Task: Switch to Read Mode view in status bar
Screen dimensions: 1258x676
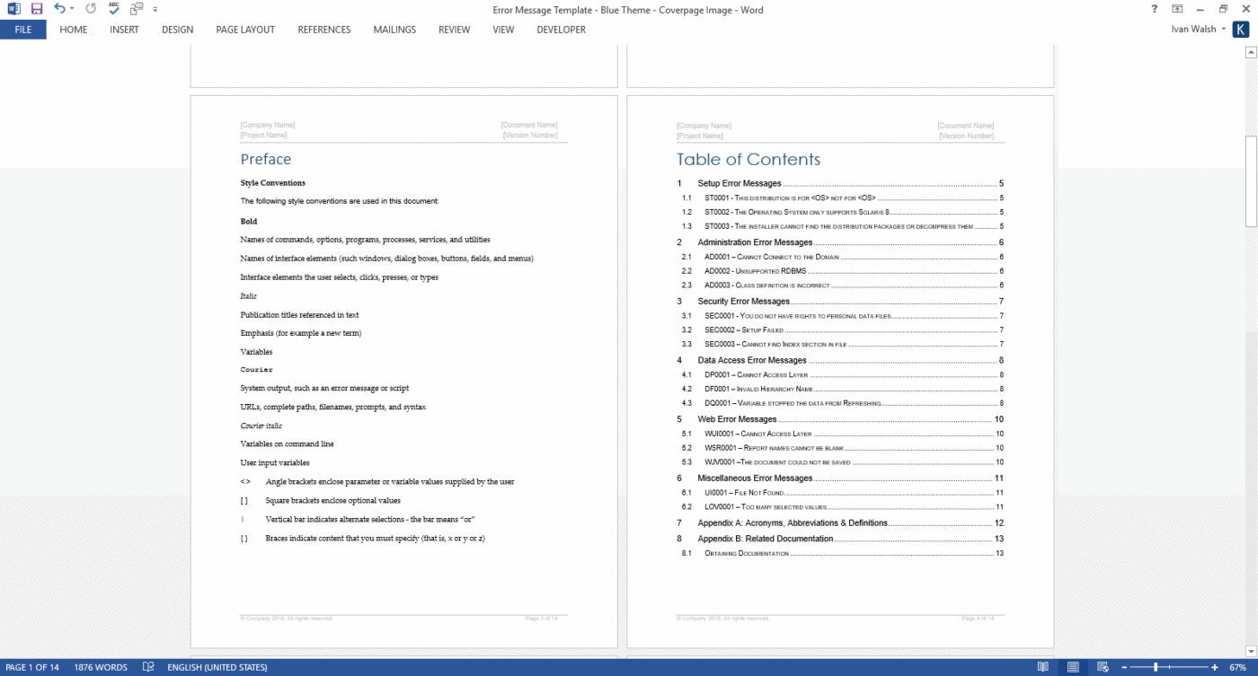Action: tap(1041, 667)
